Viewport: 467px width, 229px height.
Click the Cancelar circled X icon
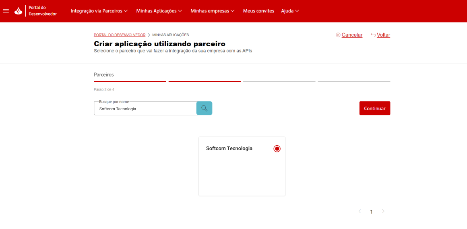338,35
